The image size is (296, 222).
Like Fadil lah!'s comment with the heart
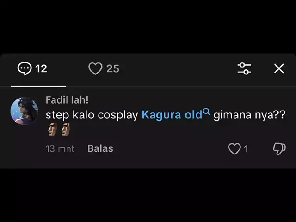click(x=234, y=148)
